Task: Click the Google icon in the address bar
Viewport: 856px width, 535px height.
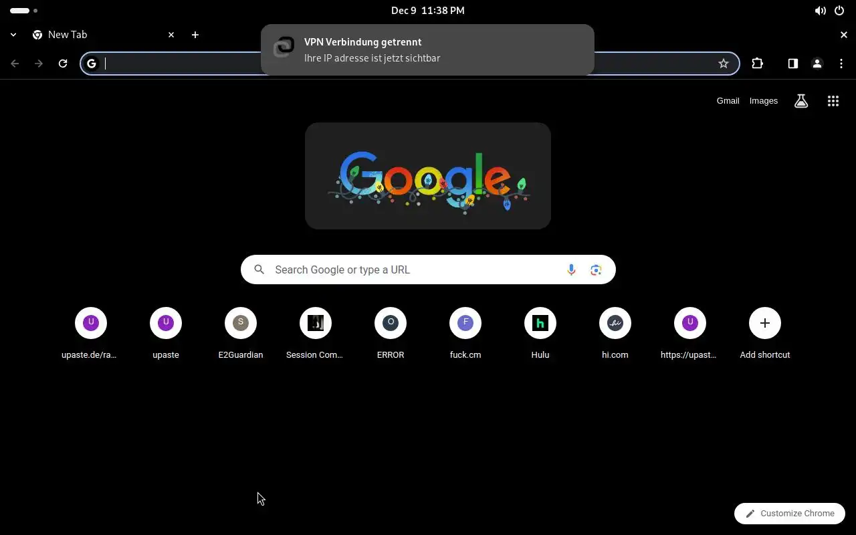Action: click(x=92, y=64)
